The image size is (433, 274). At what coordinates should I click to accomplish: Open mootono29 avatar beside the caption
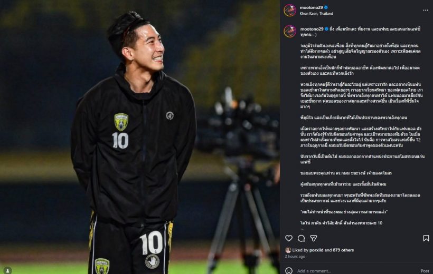tap(290, 31)
